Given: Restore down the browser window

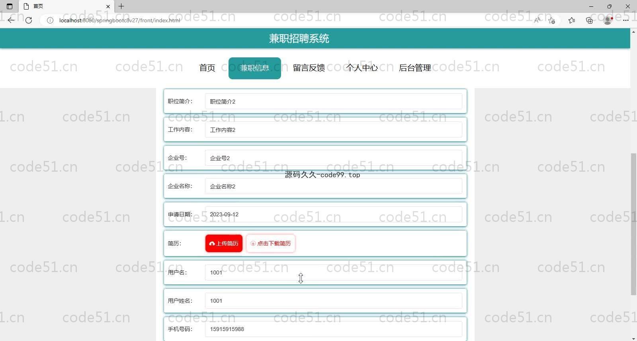Looking at the screenshot, I should click(610, 6).
